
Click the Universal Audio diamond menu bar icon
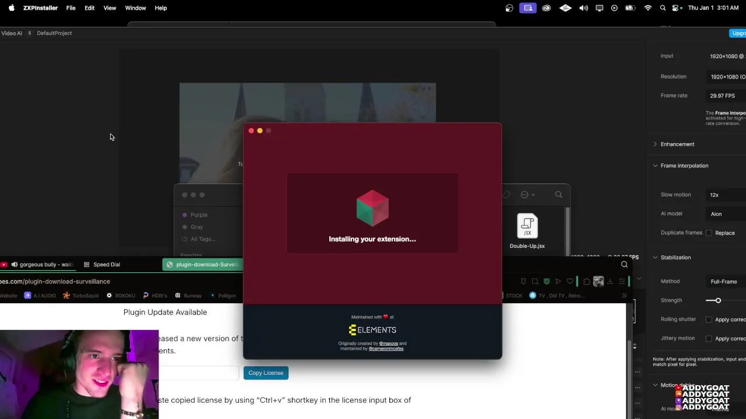pyautogui.click(x=565, y=8)
